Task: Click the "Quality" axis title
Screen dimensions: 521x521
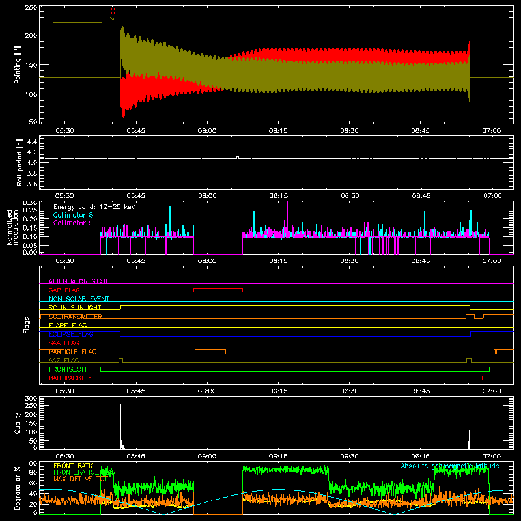Action: [x=18, y=423]
